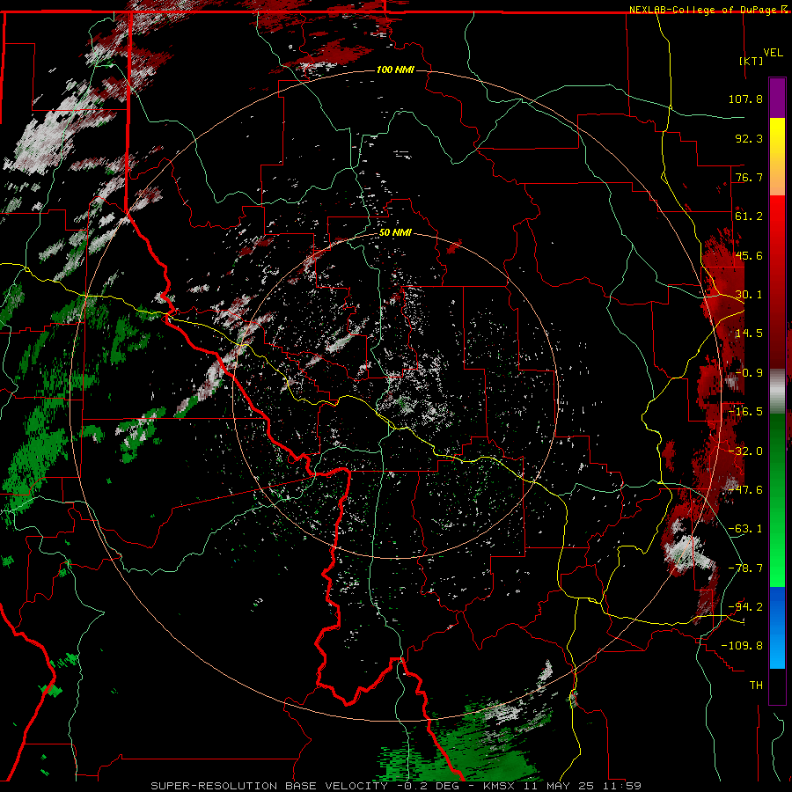Pick the black TH segment of the color bar
This screenshot has height=792, width=792.
coord(777,686)
